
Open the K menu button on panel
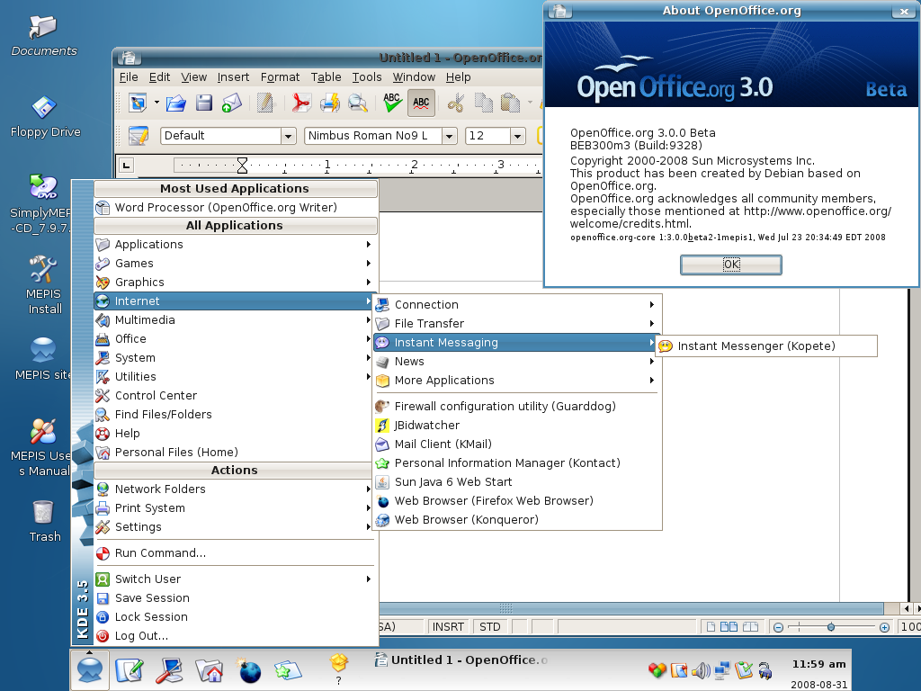pyautogui.click(x=90, y=669)
